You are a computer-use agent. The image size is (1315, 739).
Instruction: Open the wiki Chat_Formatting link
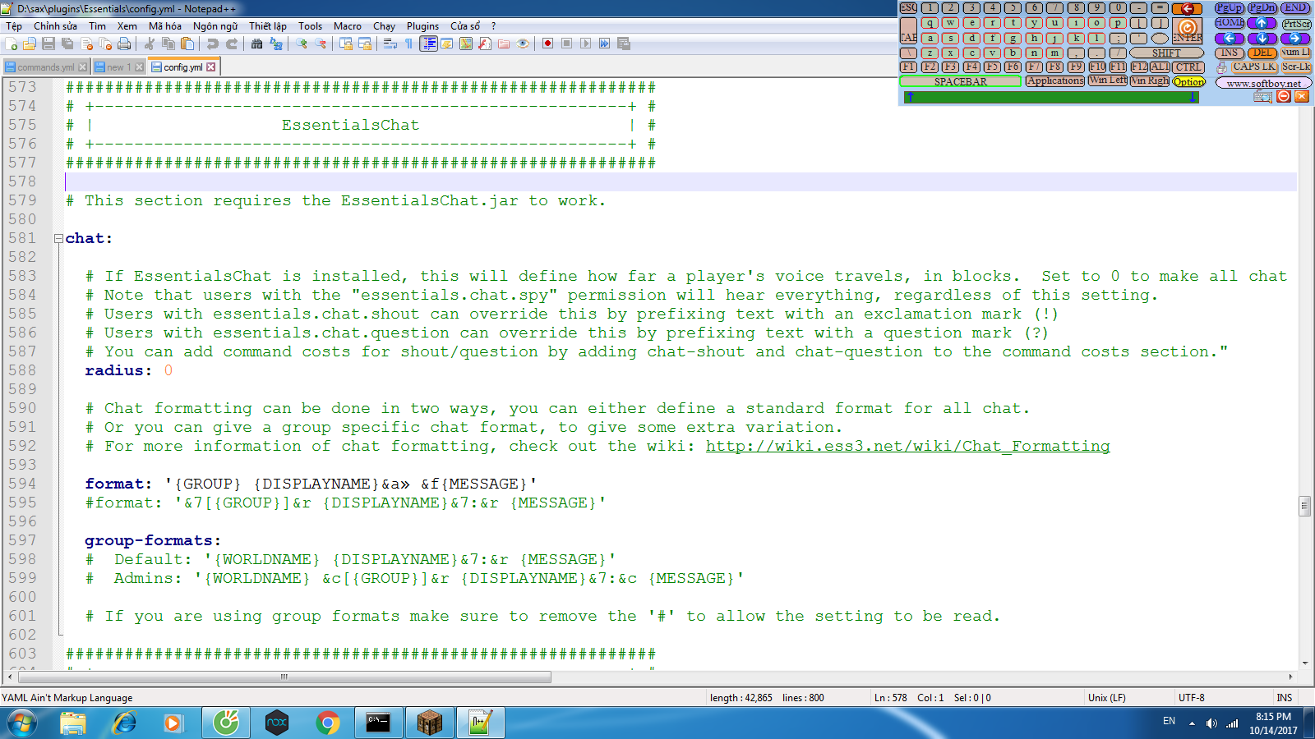(x=907, y=446)
